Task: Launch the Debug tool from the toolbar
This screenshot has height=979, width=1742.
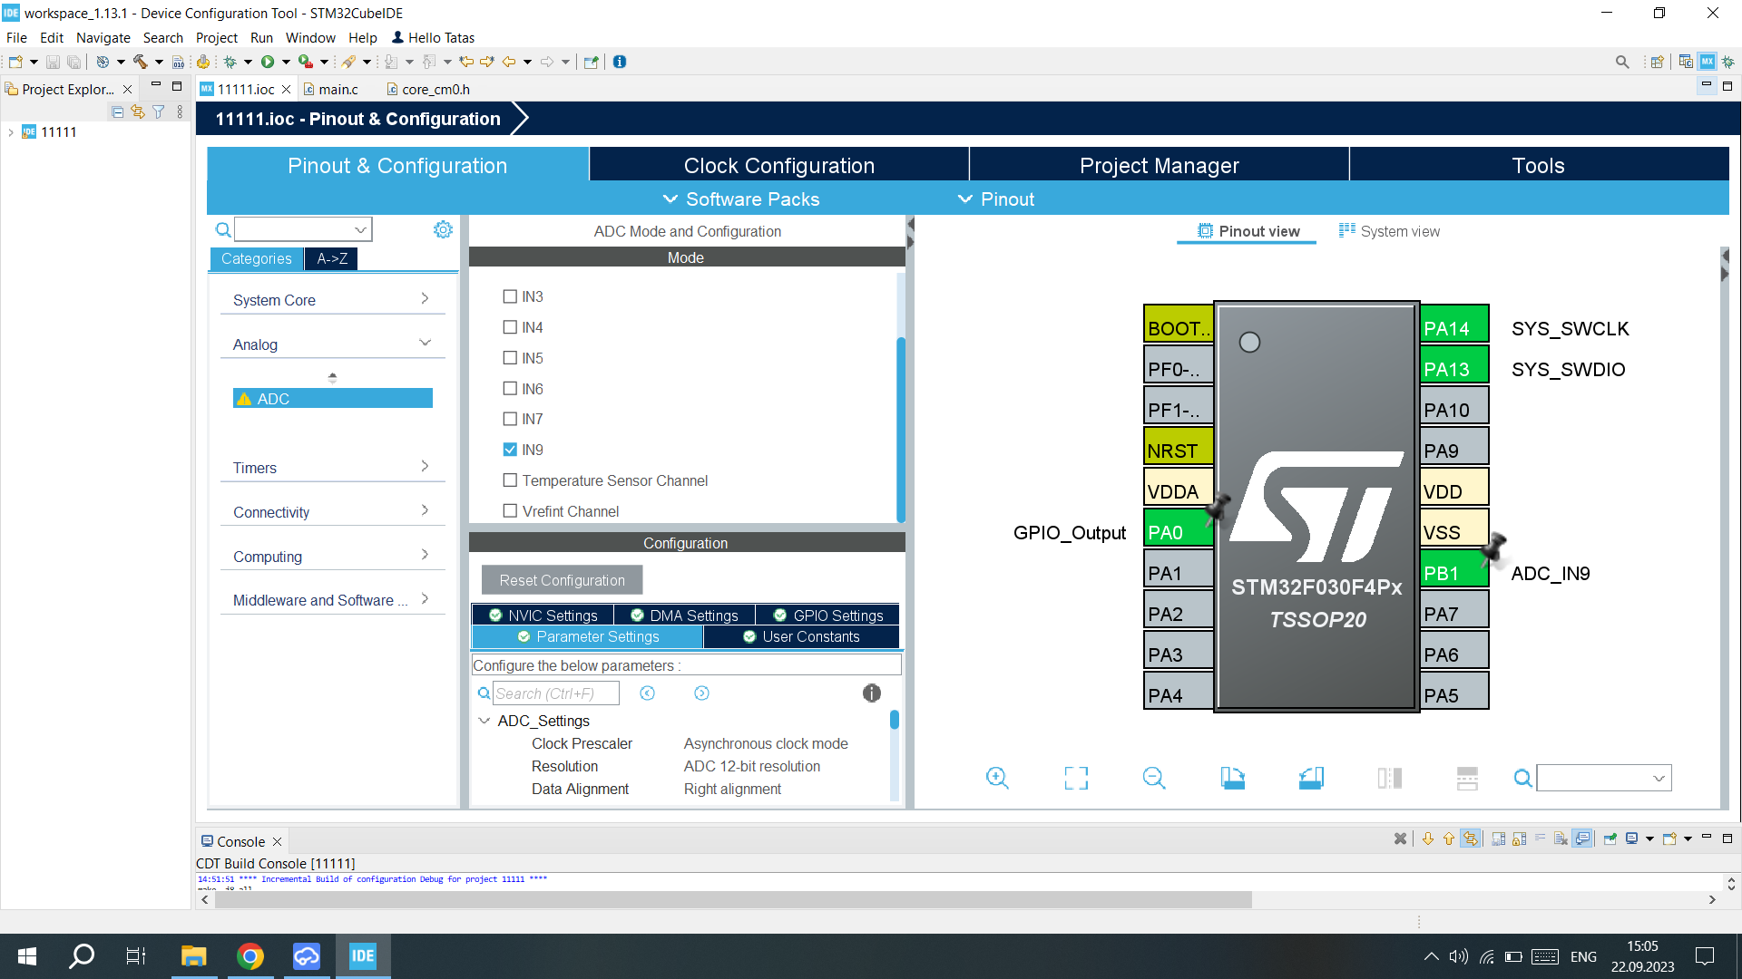Action: click(x=234, y=61)
